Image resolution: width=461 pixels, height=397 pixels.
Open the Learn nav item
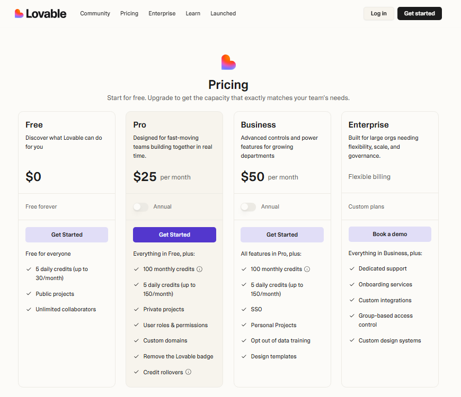pos(193,14)
